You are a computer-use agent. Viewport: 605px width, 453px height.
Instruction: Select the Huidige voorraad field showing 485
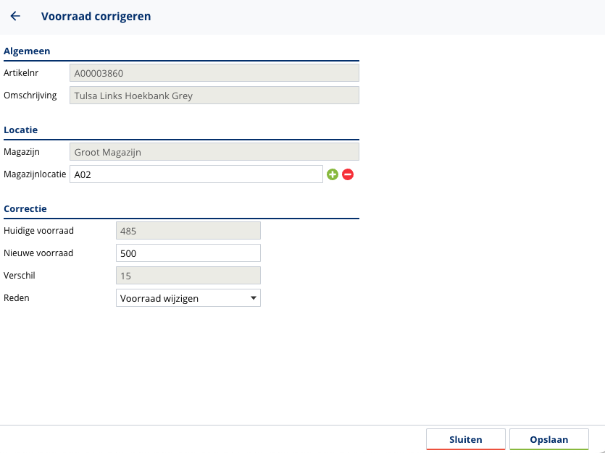188,231
